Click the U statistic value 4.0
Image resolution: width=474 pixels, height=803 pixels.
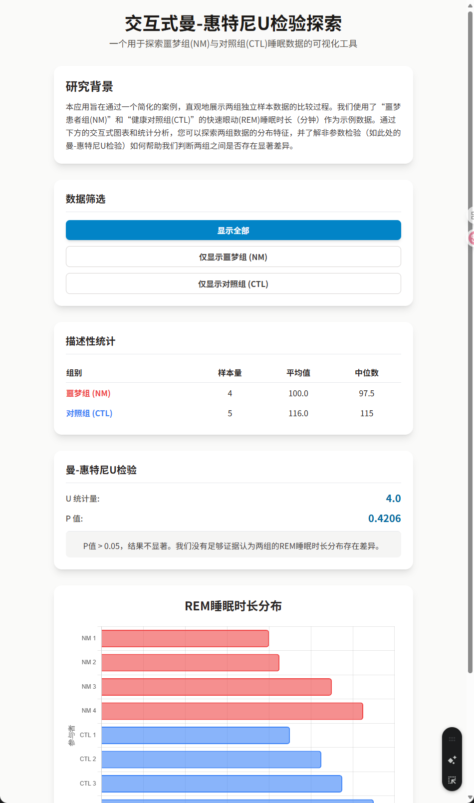pyautogui.click(x=393, y=498)
